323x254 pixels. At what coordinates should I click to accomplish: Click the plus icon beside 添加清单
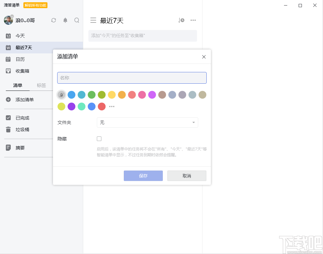[8, 100]
